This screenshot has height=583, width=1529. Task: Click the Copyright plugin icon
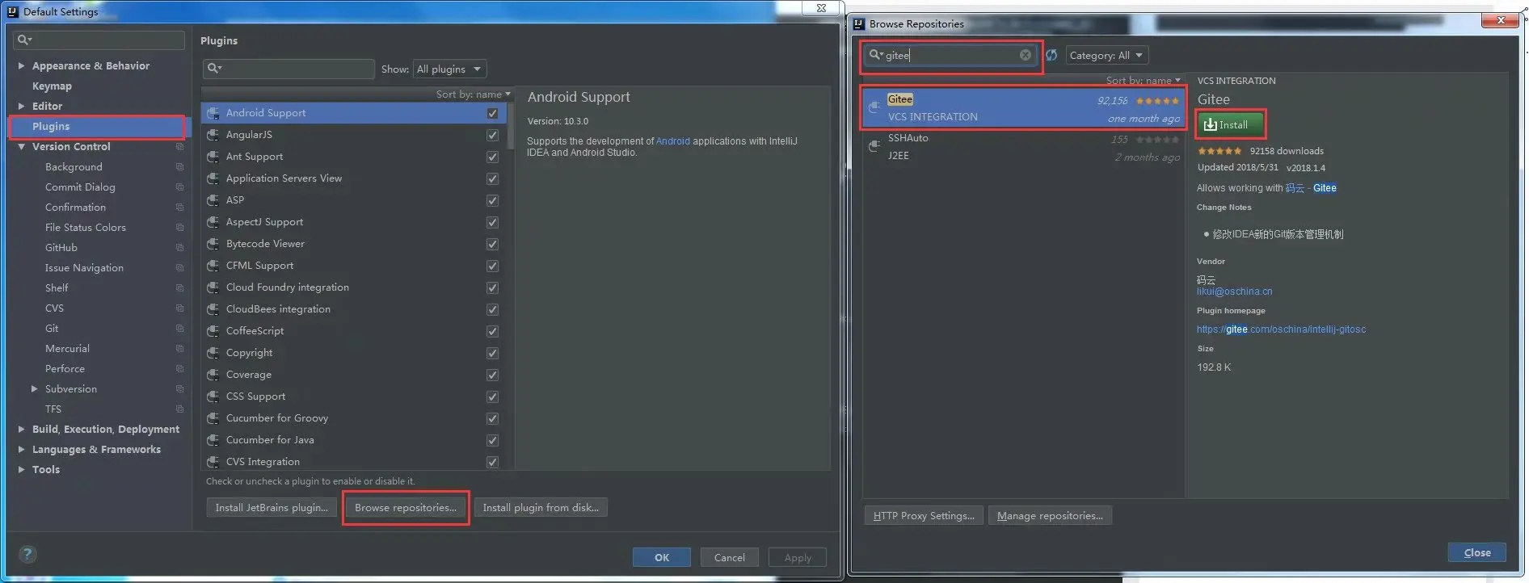point(213,353)
